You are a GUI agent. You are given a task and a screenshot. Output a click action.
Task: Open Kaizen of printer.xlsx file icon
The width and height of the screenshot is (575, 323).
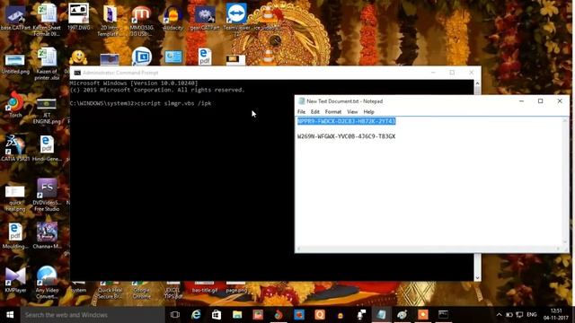point(47,64)
